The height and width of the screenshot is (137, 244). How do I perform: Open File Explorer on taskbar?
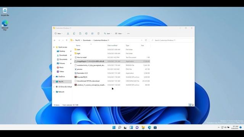click(143, 127)
